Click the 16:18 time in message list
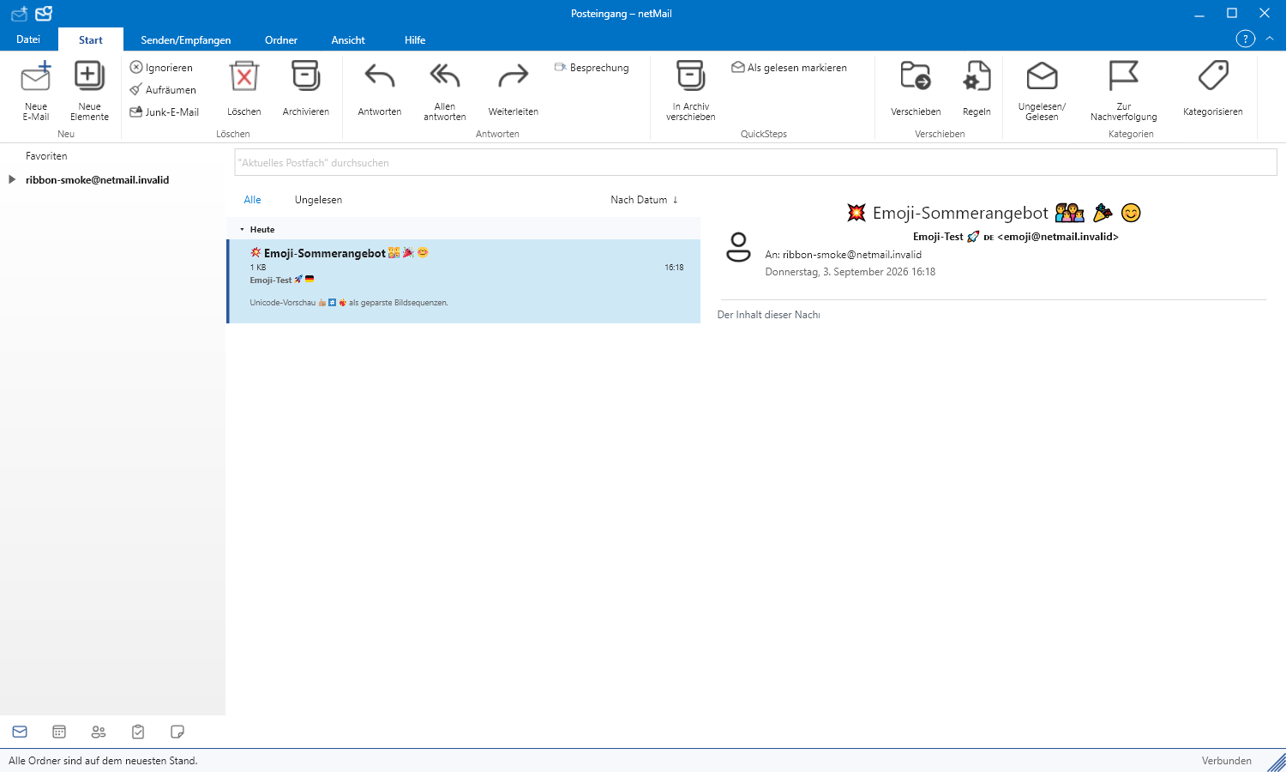 click(x=674, y=268)
